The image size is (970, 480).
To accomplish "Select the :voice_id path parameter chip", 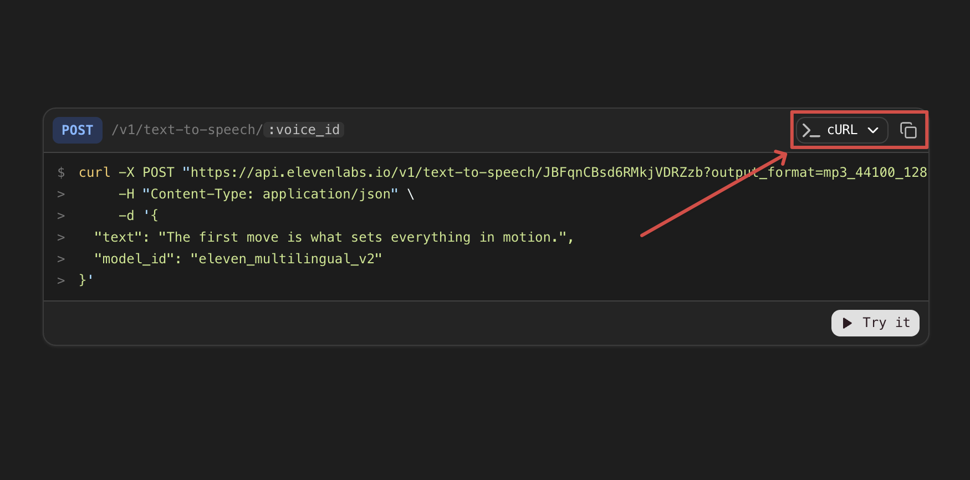I will click(x=304, y=130).
